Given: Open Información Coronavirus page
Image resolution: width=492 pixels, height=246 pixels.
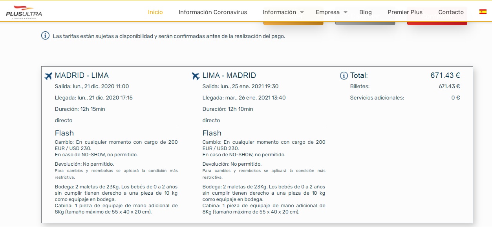Looking at the screenshot, I should [x=213, y=12].
